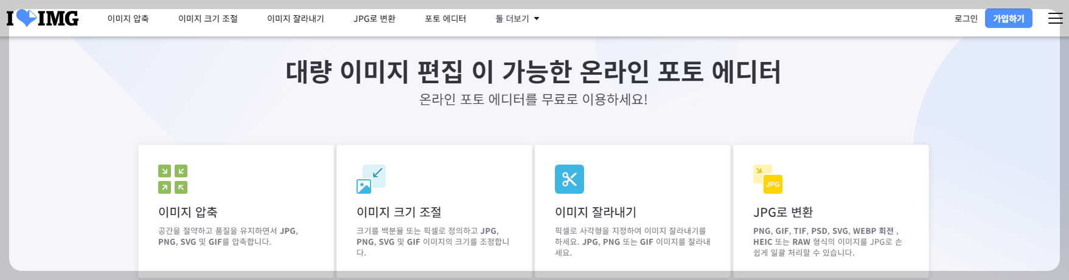Select the 이미지 크기 조절 card title
This screenshot has height=280, width=1069.
(399, 212)
